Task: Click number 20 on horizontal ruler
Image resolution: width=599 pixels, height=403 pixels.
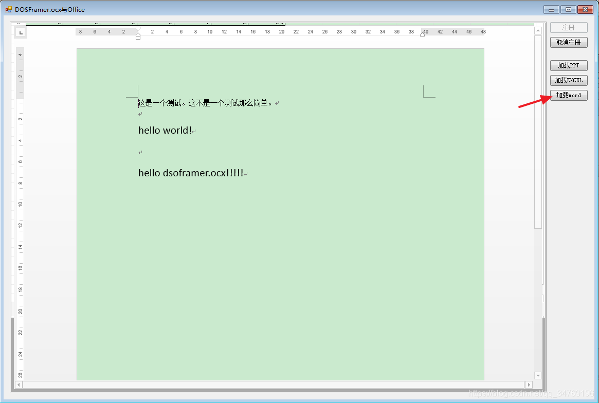Action: [x=282, y=32]
